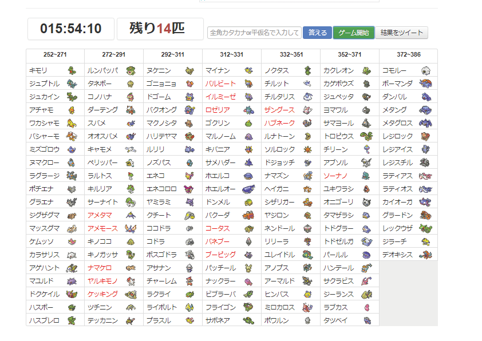Click the 312~331 column header
Viewport: 482px width, 341px height.
(x=232, y=55)
